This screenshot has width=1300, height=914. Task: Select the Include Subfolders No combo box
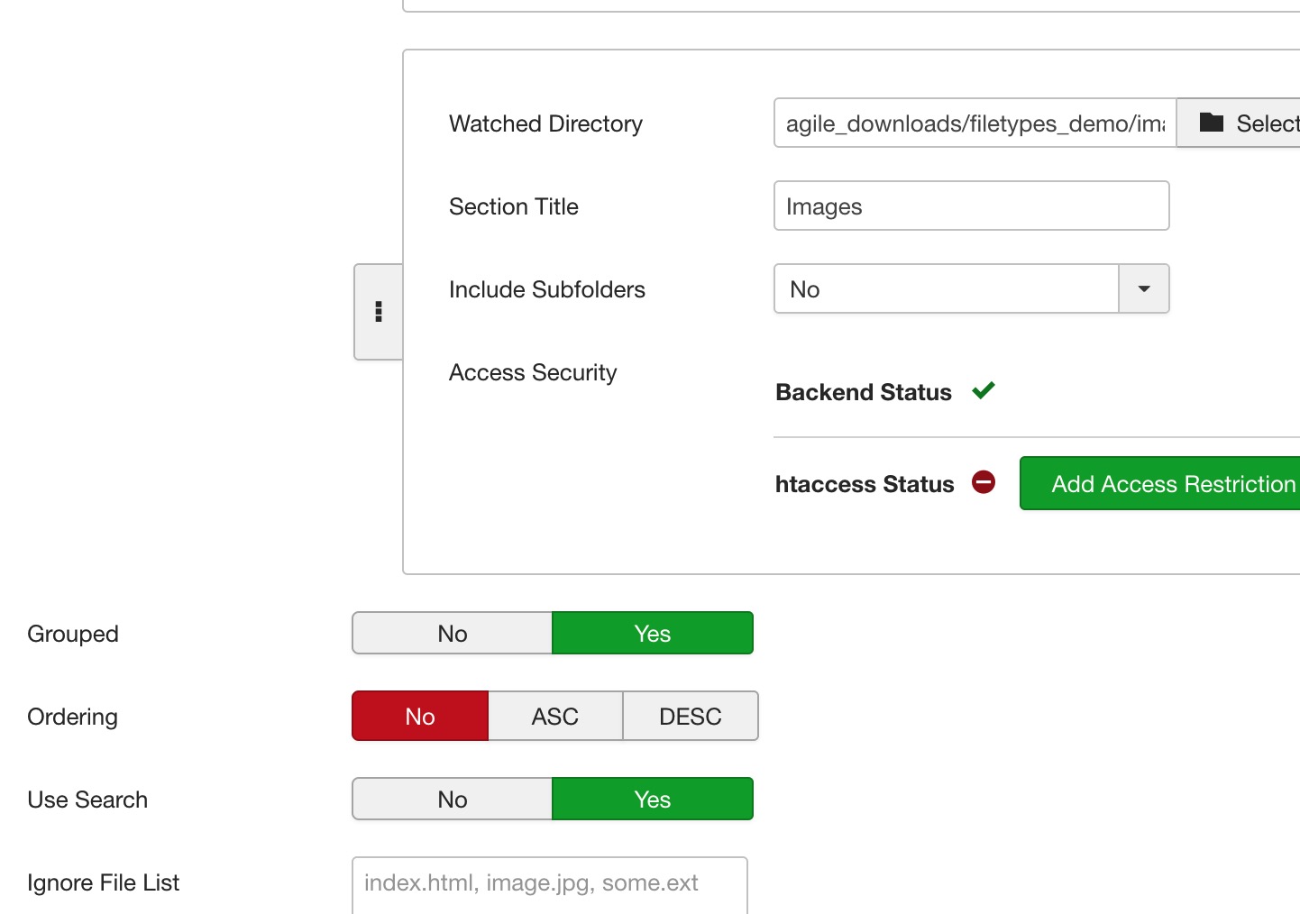click(972, 288)
